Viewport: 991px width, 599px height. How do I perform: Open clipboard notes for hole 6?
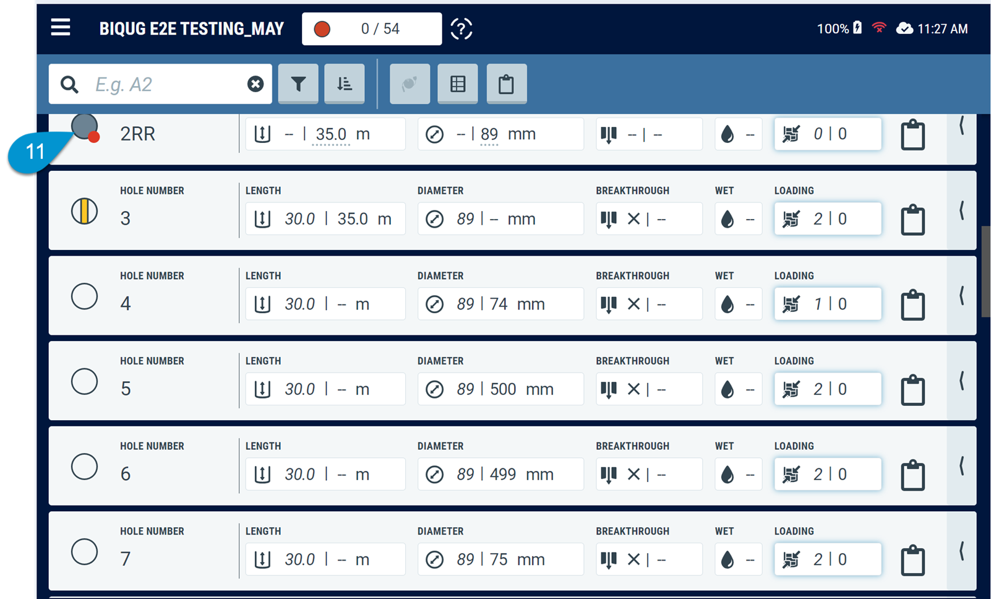pyautogui.click(x=912, y=475)
